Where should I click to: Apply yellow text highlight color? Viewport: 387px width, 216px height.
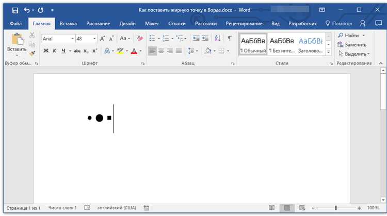[120, 51]
